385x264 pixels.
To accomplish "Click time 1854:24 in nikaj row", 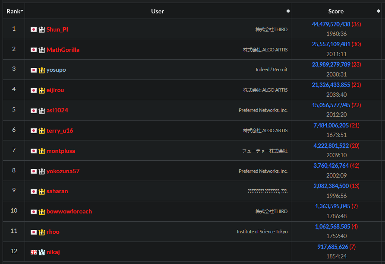I will tap(336, 256).
